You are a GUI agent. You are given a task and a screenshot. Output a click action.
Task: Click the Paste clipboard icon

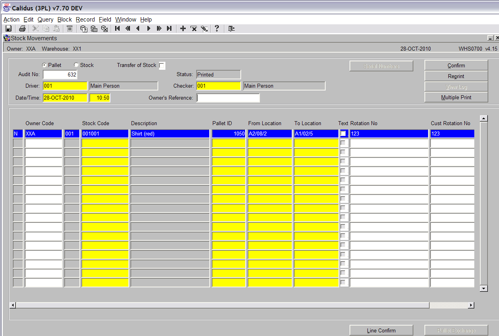(56, 28)
